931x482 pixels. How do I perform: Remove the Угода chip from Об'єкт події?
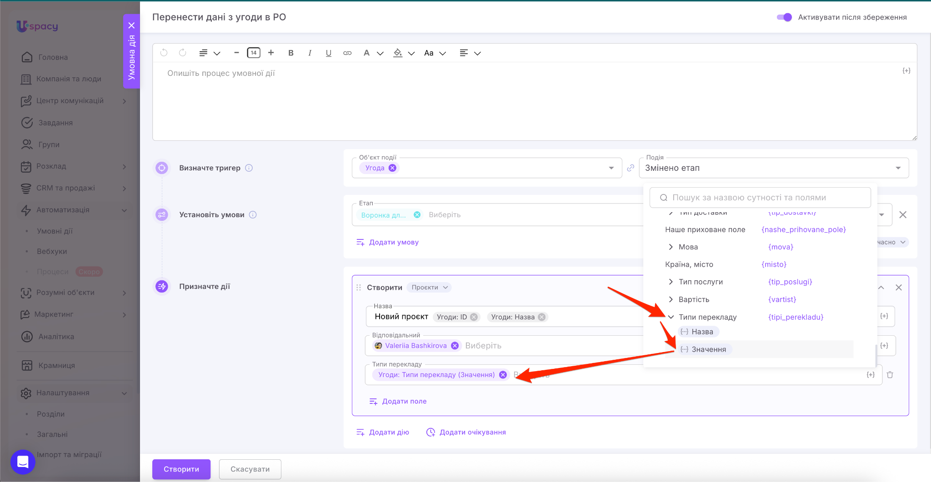tap(392, 168)
